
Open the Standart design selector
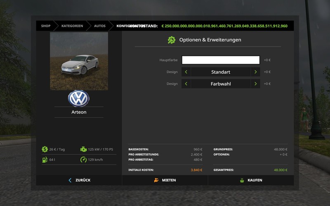(221, 72)
